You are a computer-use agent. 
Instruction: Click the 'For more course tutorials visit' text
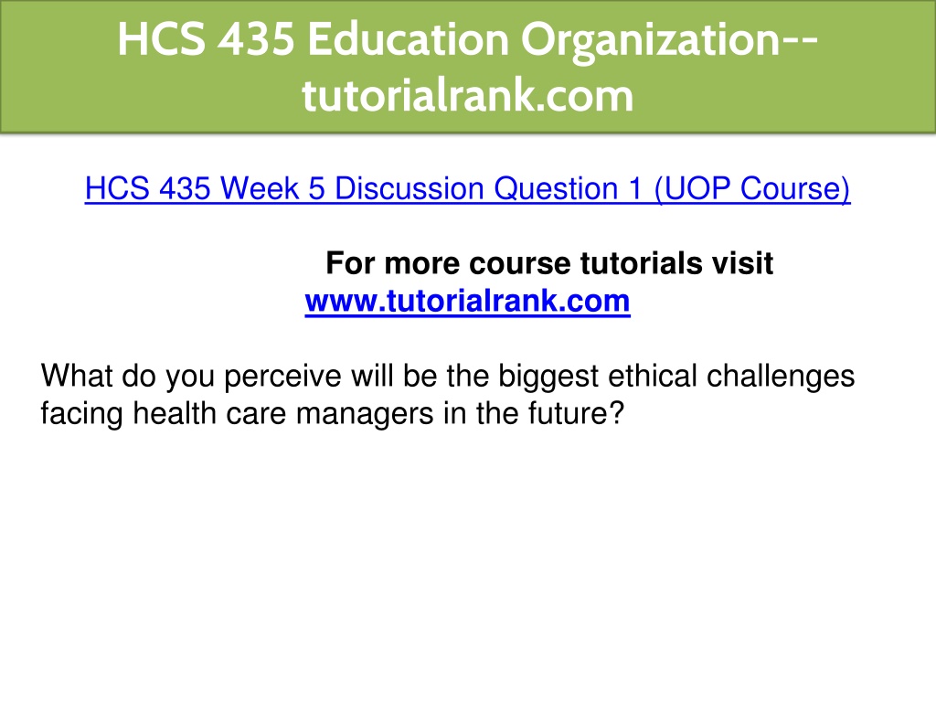[x=549, y=263]
